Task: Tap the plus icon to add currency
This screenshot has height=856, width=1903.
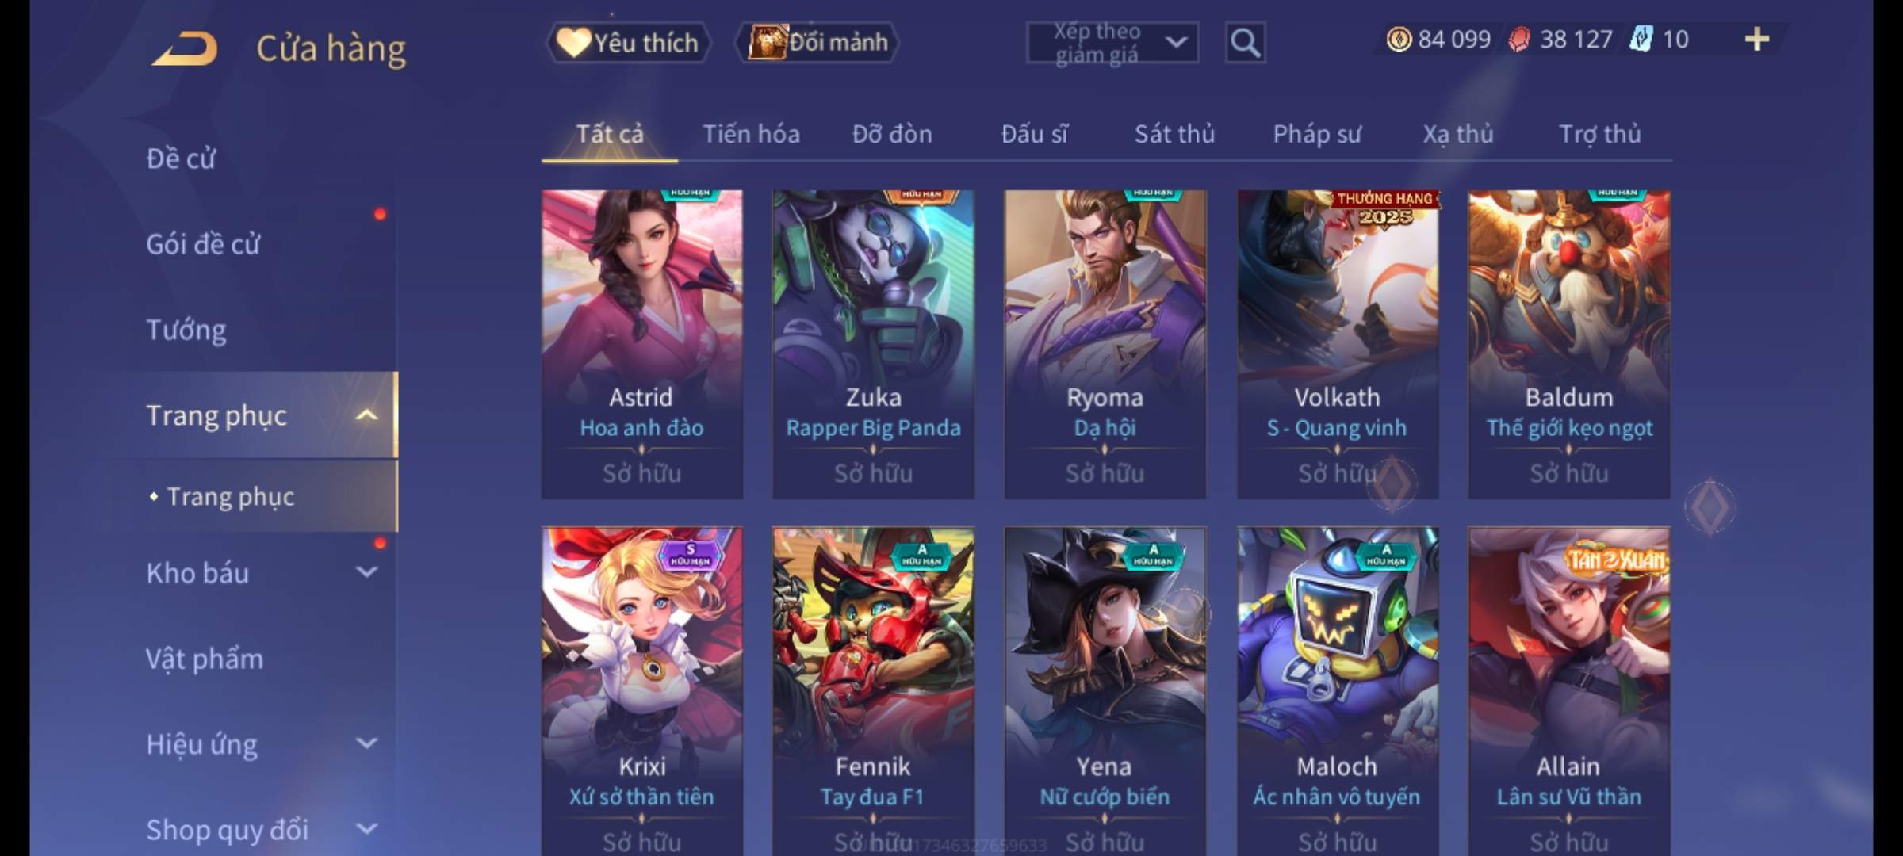Action: point(1757,39)
